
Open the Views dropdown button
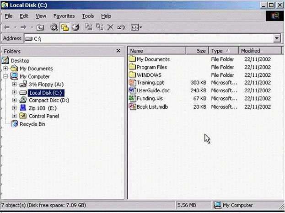tap(136, 27)
